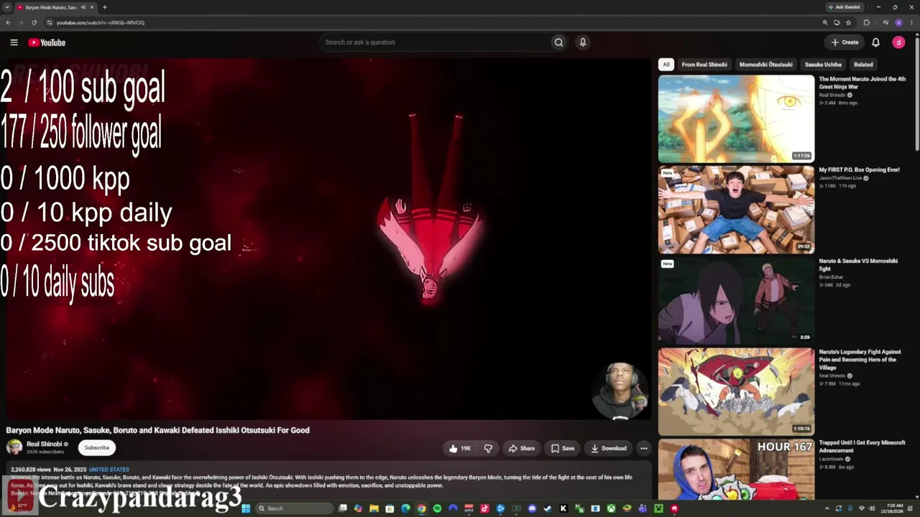Screen dimensions: 920x517
Task: Open My FIRST P.O. Box Opening thumbnail
Action: [x=736, y=210]
